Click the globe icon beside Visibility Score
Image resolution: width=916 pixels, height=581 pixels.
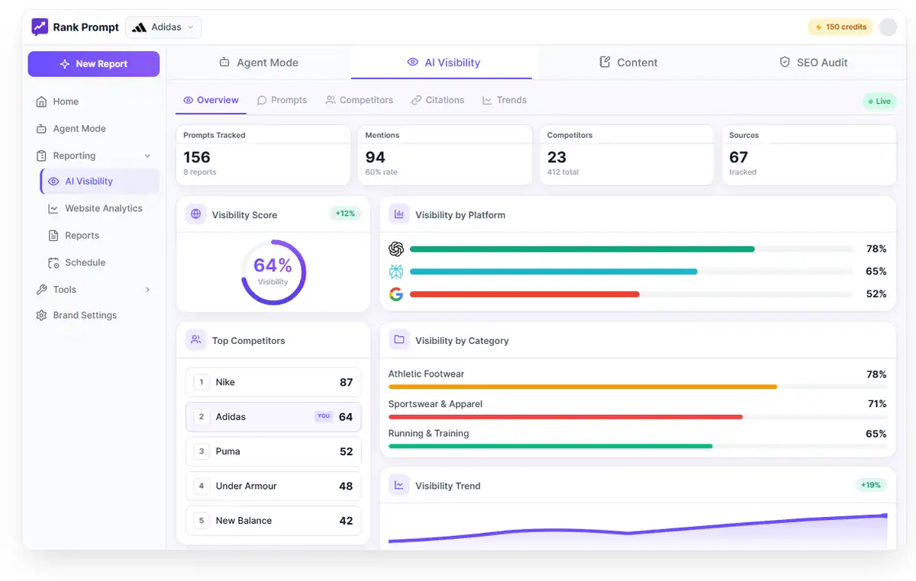point(196,214)
